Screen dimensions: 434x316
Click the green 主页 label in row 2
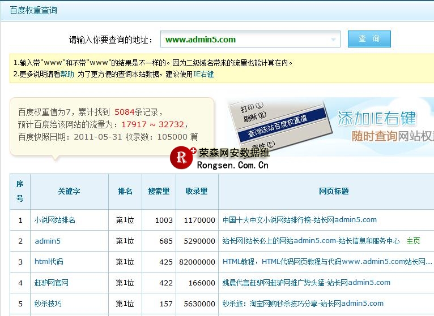[413, 241]
